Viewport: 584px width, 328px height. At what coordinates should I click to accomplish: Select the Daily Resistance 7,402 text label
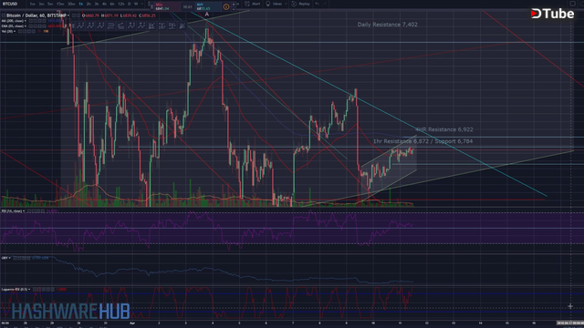coord(387,25)
